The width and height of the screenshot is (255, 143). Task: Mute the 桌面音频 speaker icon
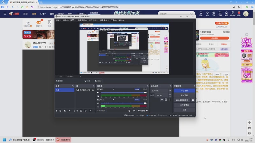coord(98,92)
